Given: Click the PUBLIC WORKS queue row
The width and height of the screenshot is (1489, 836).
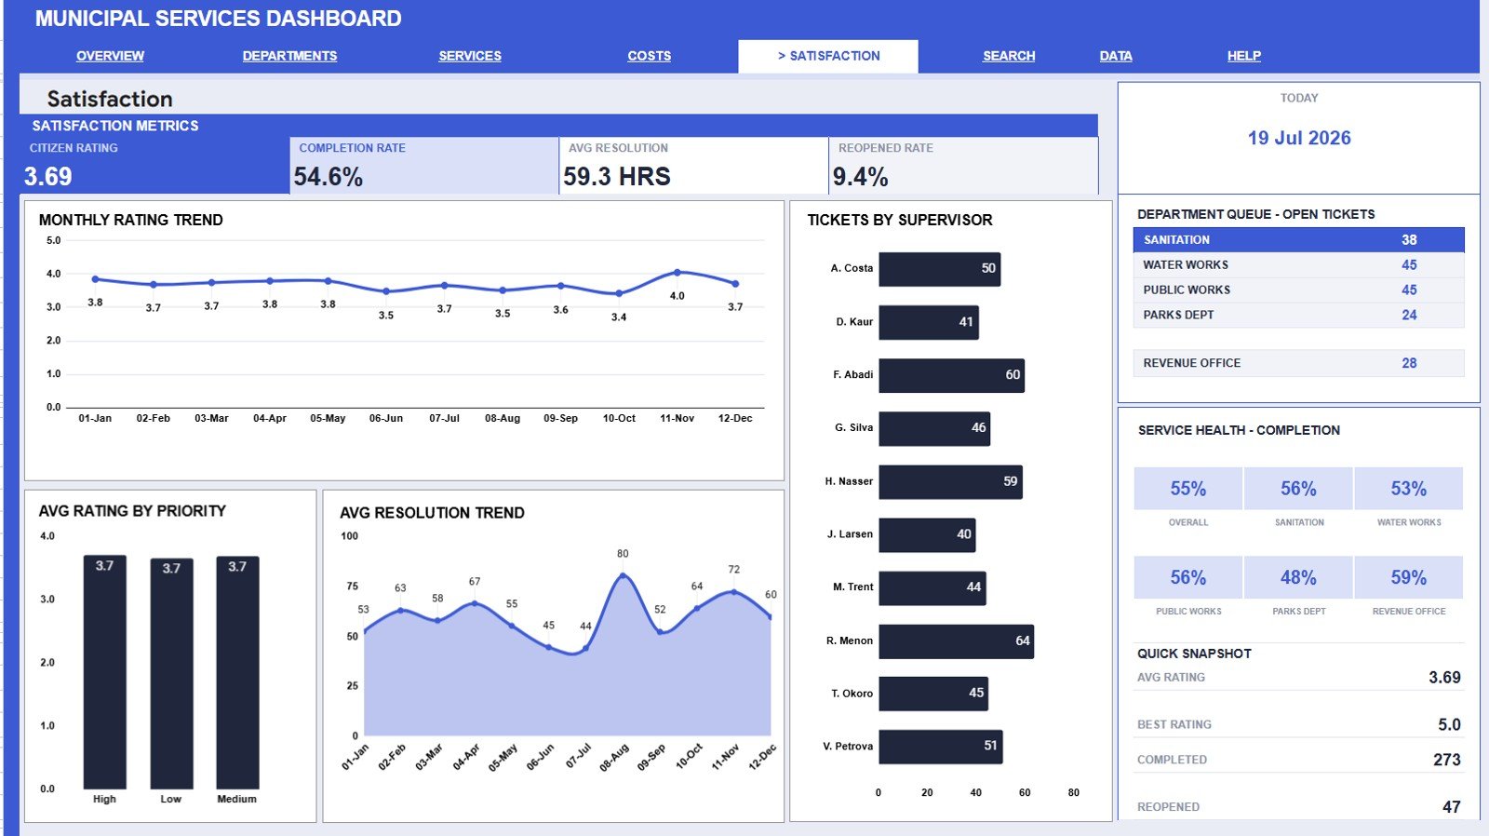Looking at the screenshot, I should tap(1298, 290).
